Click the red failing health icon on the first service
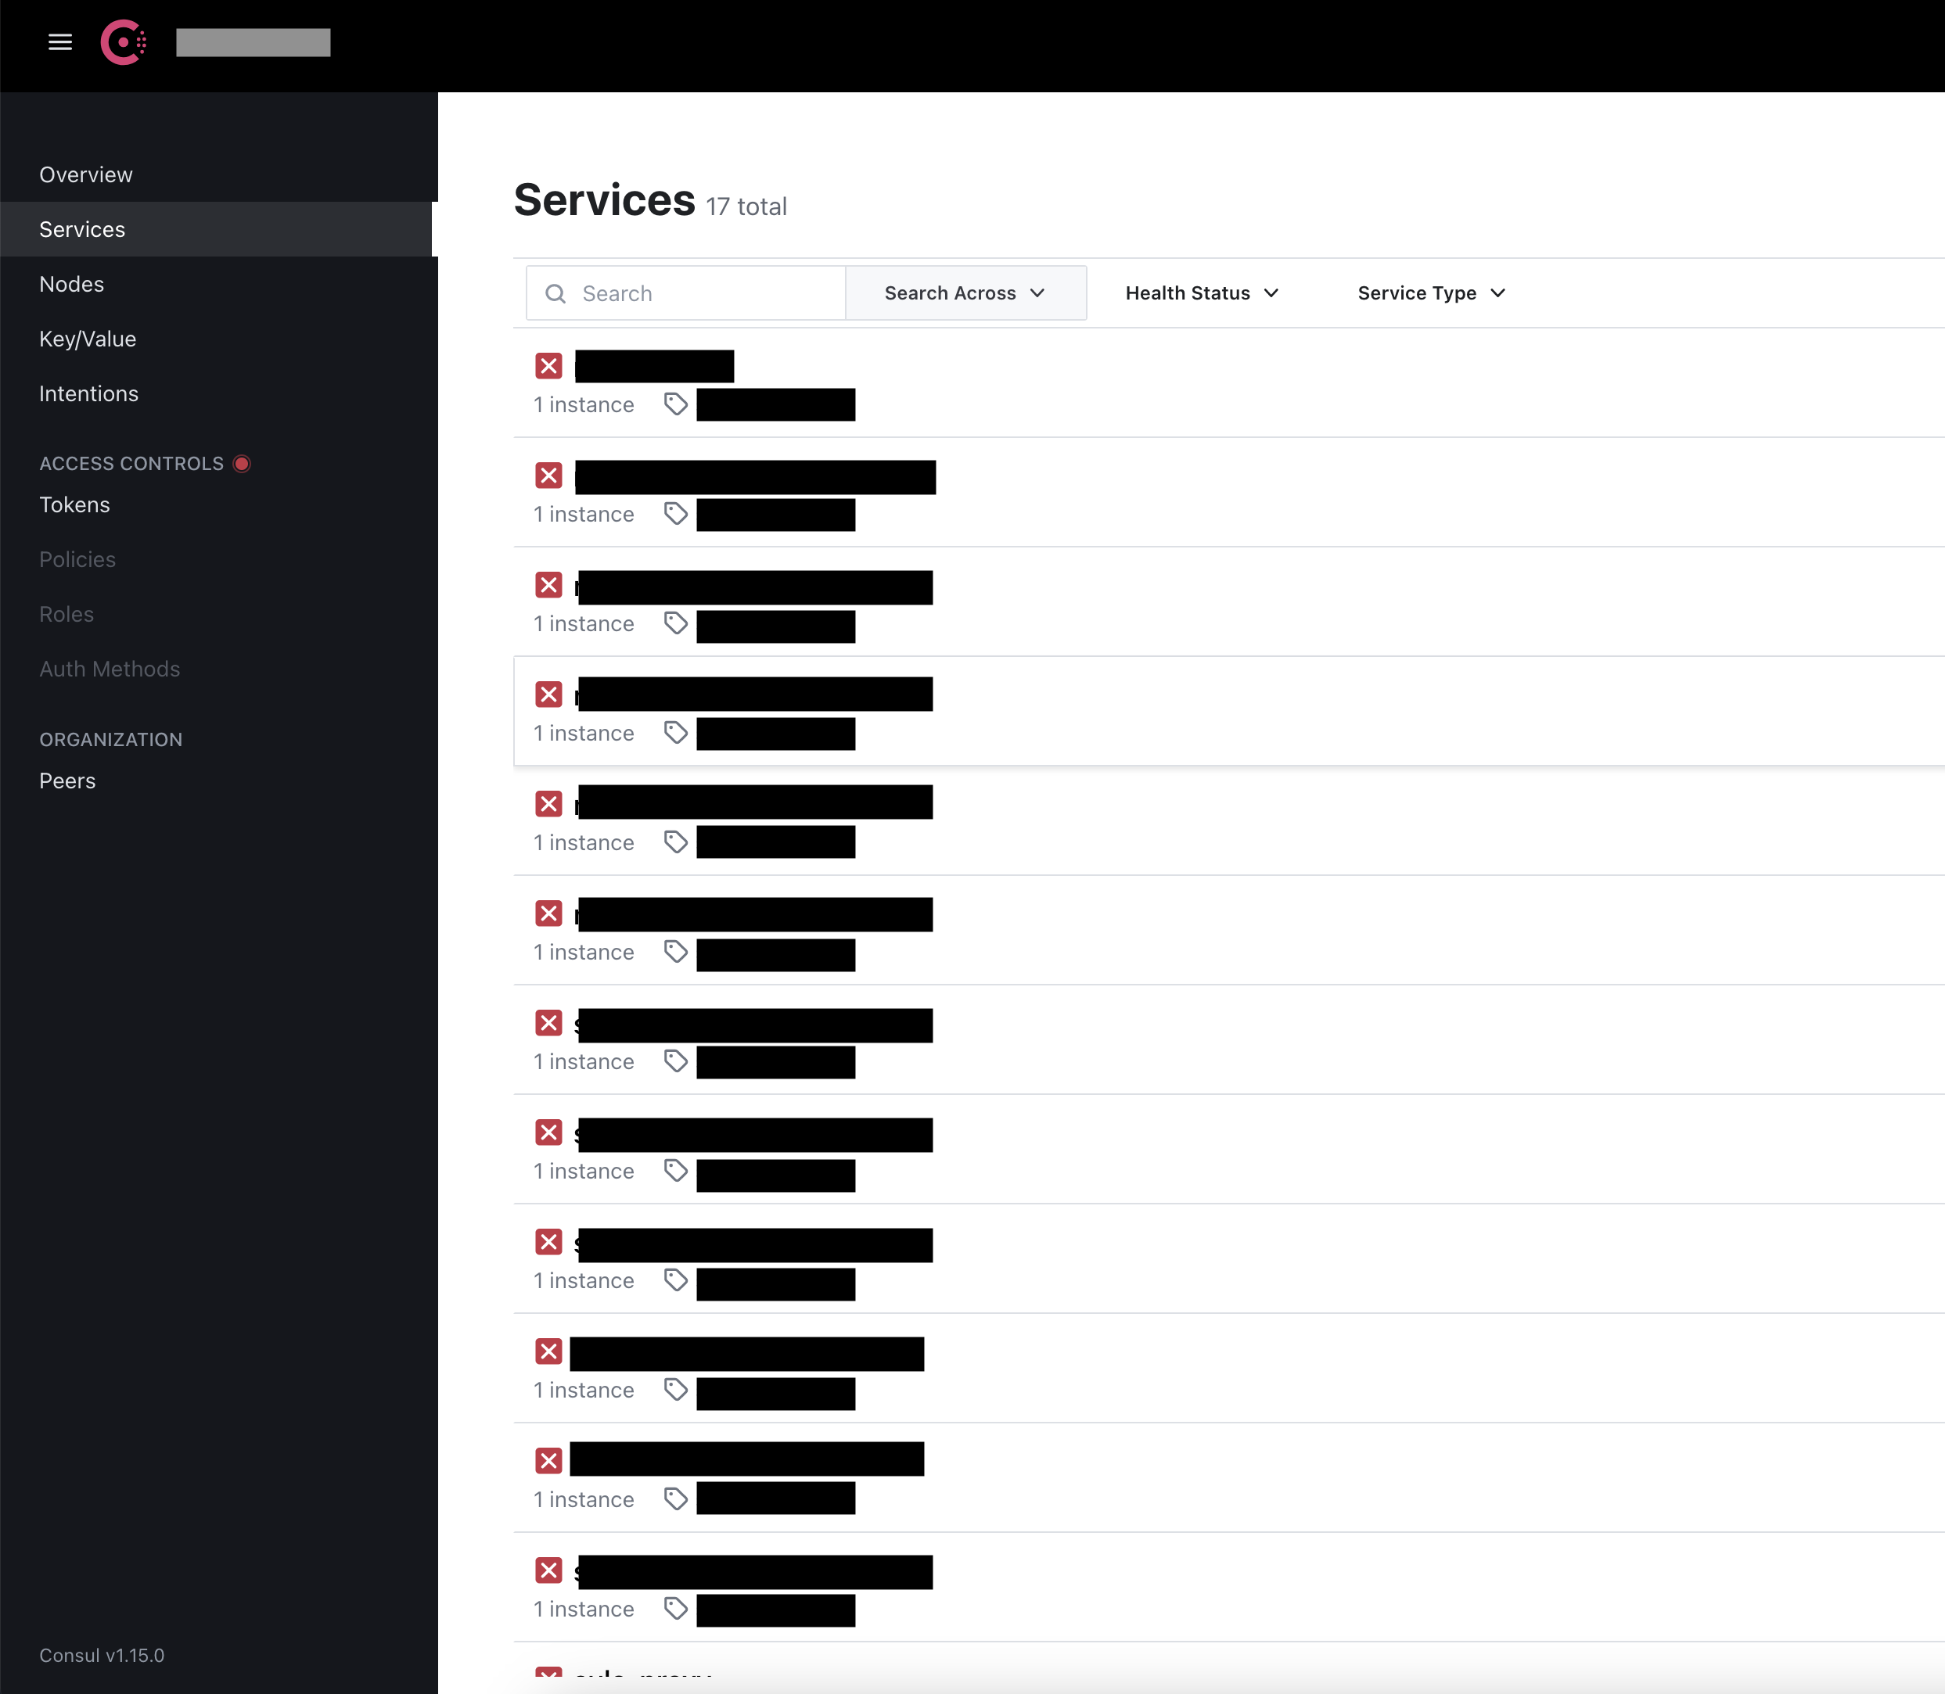The image size is (1945, 1694). click(548, 366)
